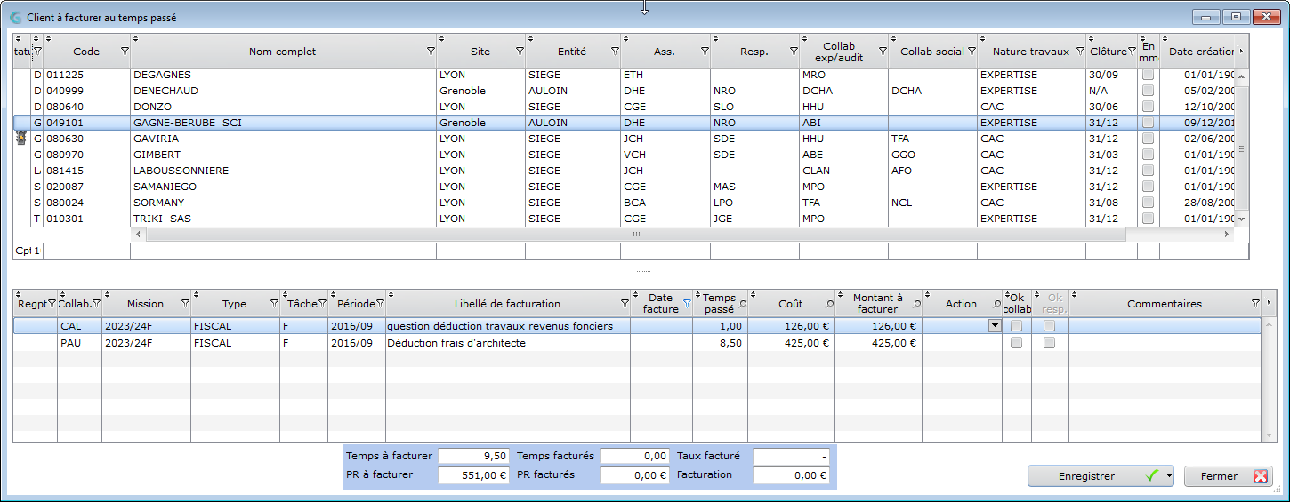
Task: Click the Fermer button
Action: coord(1229,476)
